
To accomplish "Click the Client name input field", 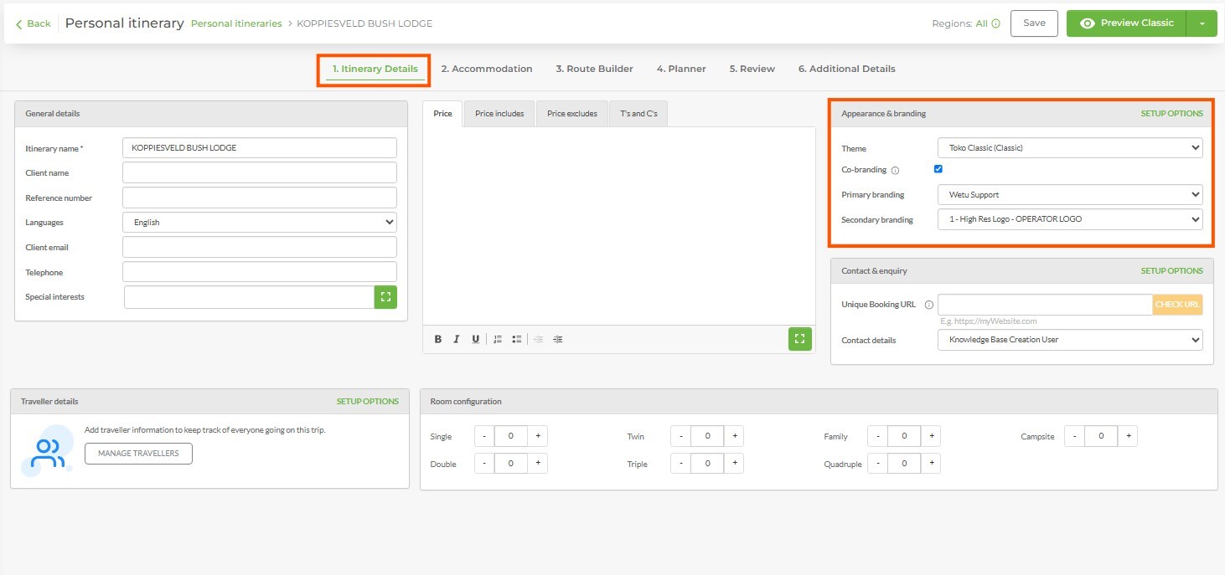I will click(260, 172).
